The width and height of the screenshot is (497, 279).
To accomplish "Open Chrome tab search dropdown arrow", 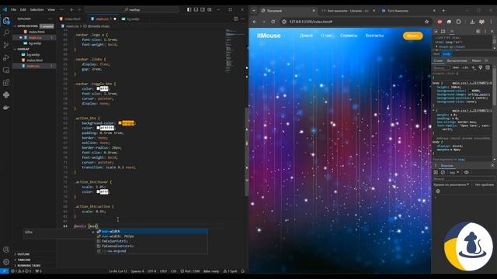I will point(254,11).
